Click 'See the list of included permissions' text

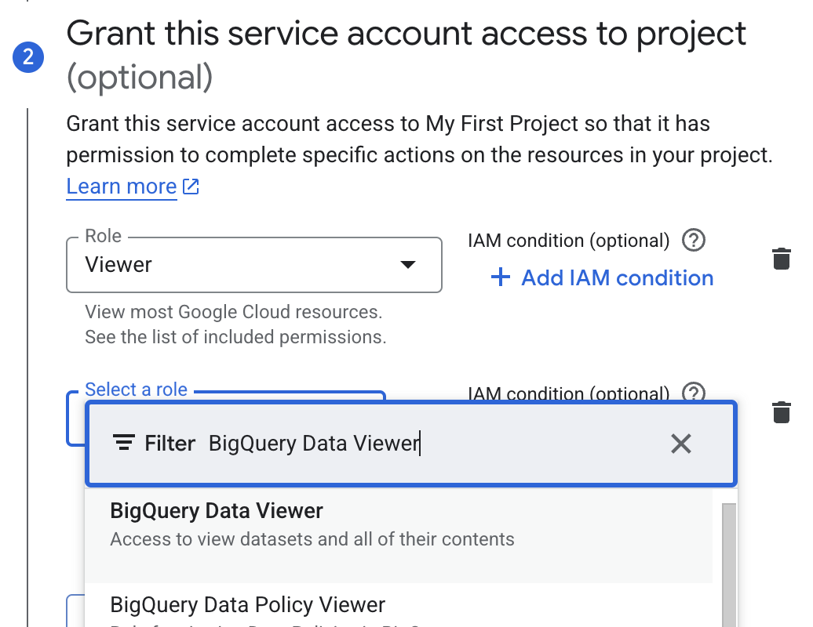[x=235, y=337]
